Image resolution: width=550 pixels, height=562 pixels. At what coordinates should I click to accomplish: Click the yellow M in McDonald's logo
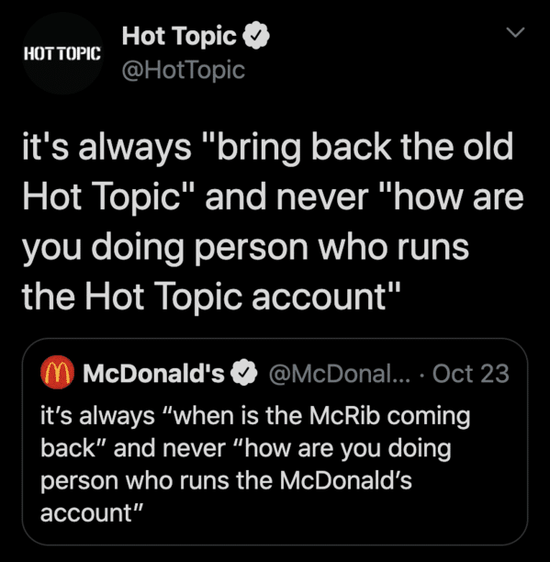click(x=57, y=373)
